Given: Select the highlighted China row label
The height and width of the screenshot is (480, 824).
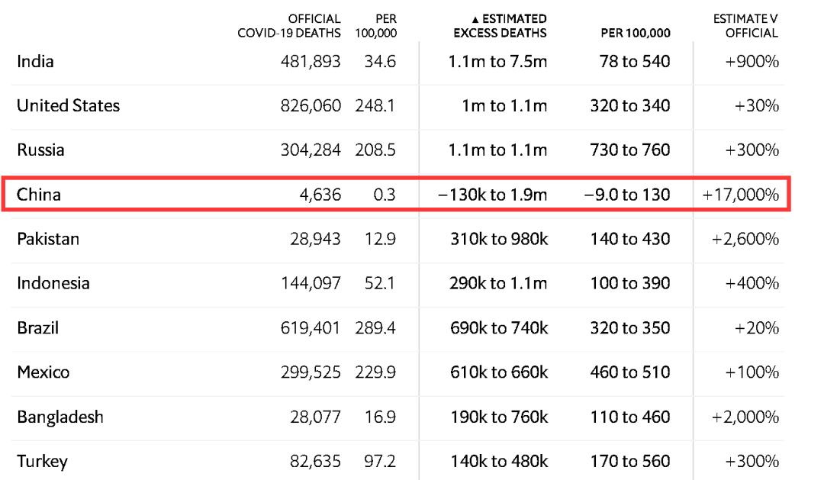Looking at the screenshot, I should click(39, 195).
